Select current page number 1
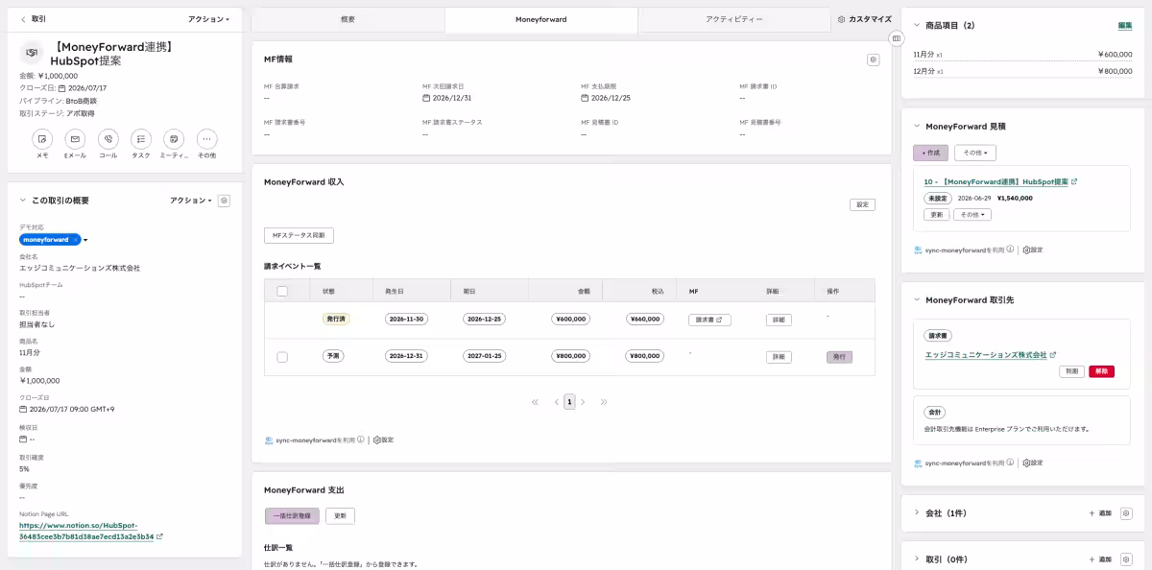Image resolution: width=1152 pixels, height=570 pixels. (569, 402)
